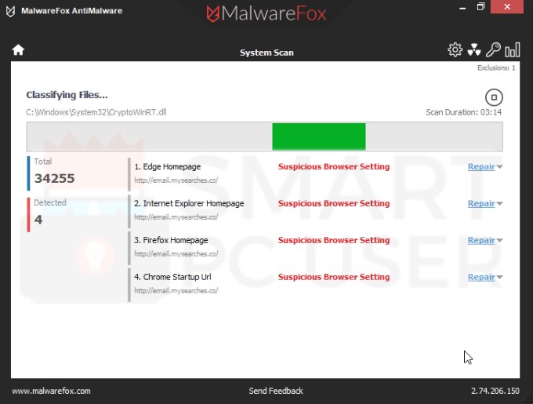Select the 4. Chrome Startup Url entry
This screenshot has width=533, height=404.
pos(172,277)
